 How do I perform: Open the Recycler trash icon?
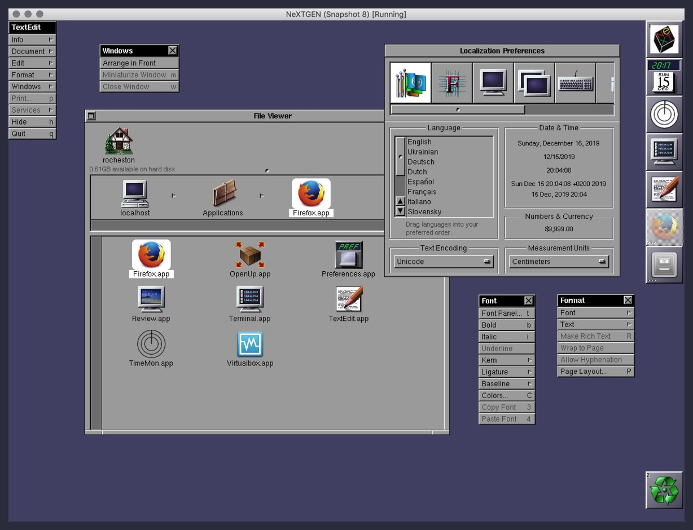pos(664,490)
